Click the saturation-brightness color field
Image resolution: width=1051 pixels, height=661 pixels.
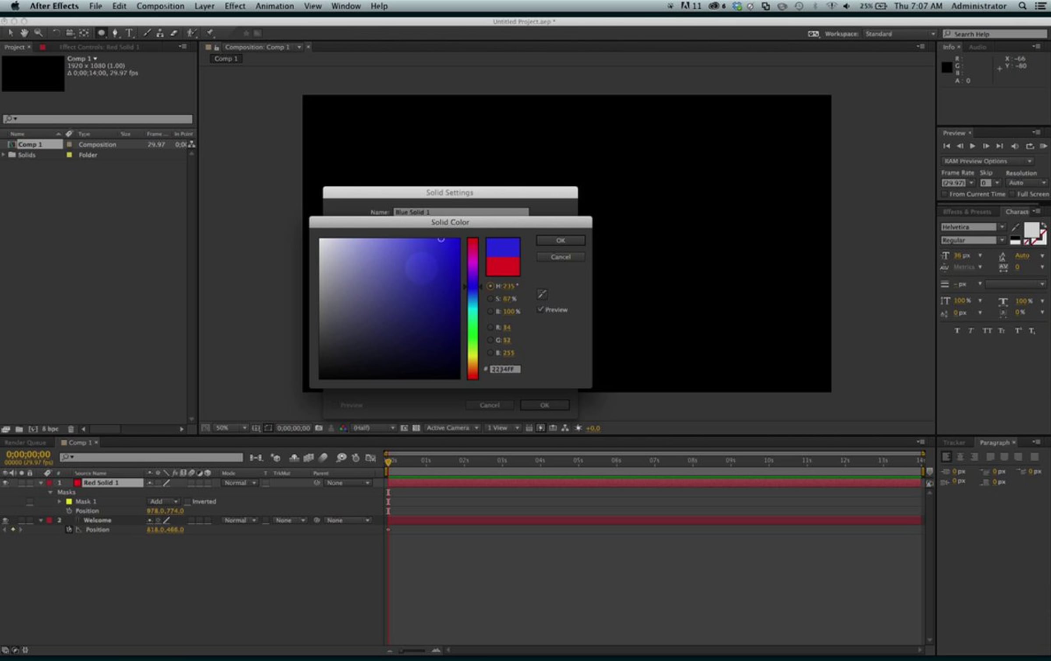pyautogui.click(x=389, y=308)
